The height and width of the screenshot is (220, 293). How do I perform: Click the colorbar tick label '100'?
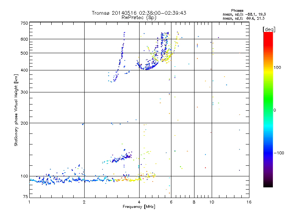pos(277,67)
